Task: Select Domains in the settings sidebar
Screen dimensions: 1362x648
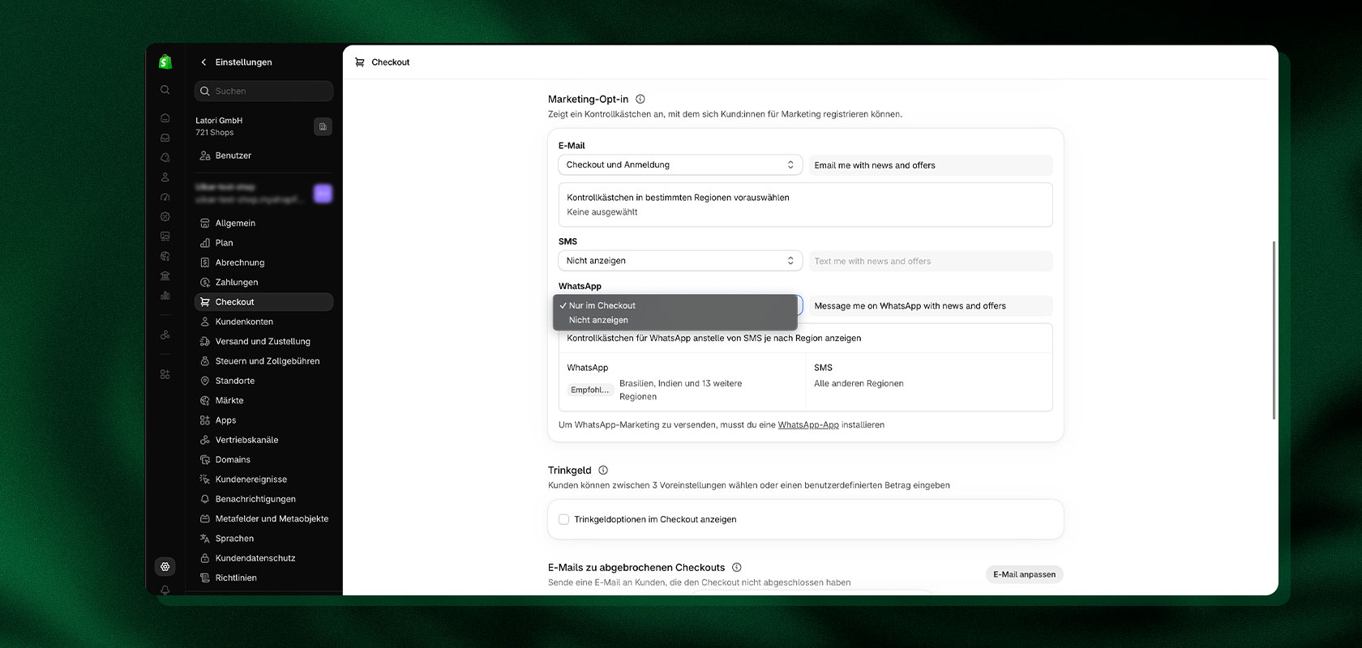Action: tap(264, 459)
